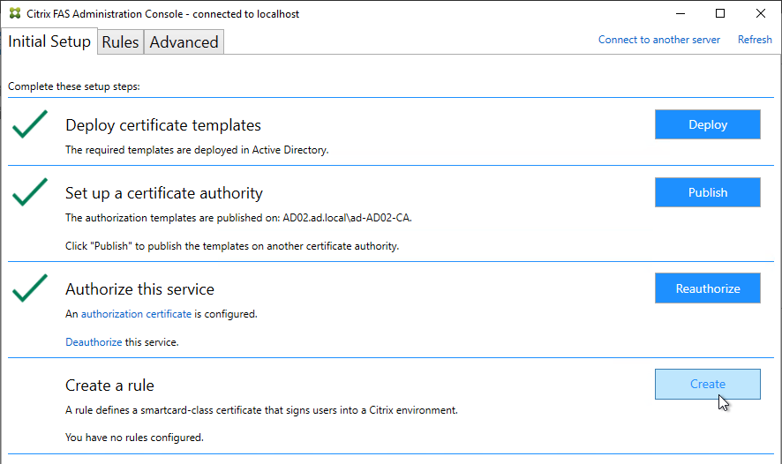Click the 'Click "Publish" to publish the templates' text

coord(232,246)
